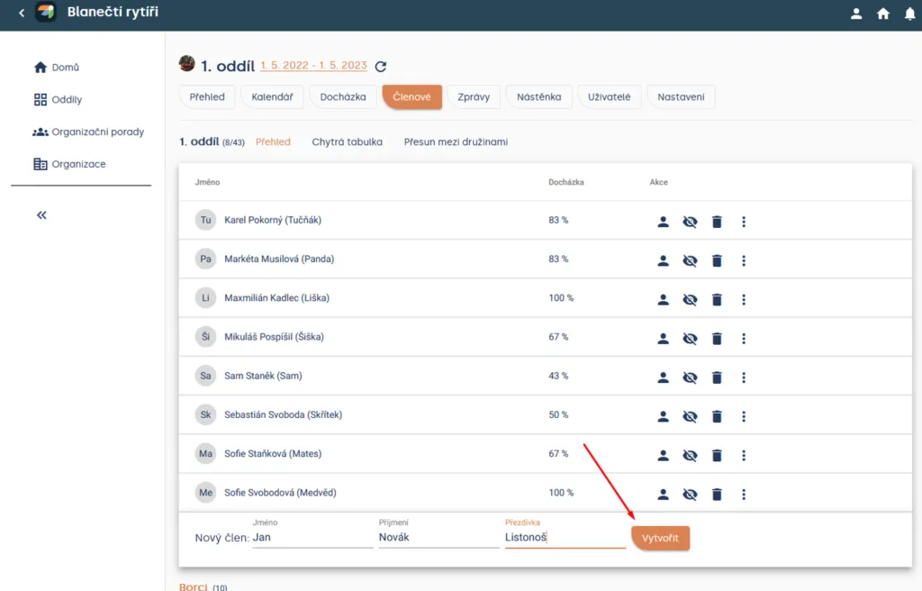
Task: Open more options for Sam Staněk
Action: (744, 377)
